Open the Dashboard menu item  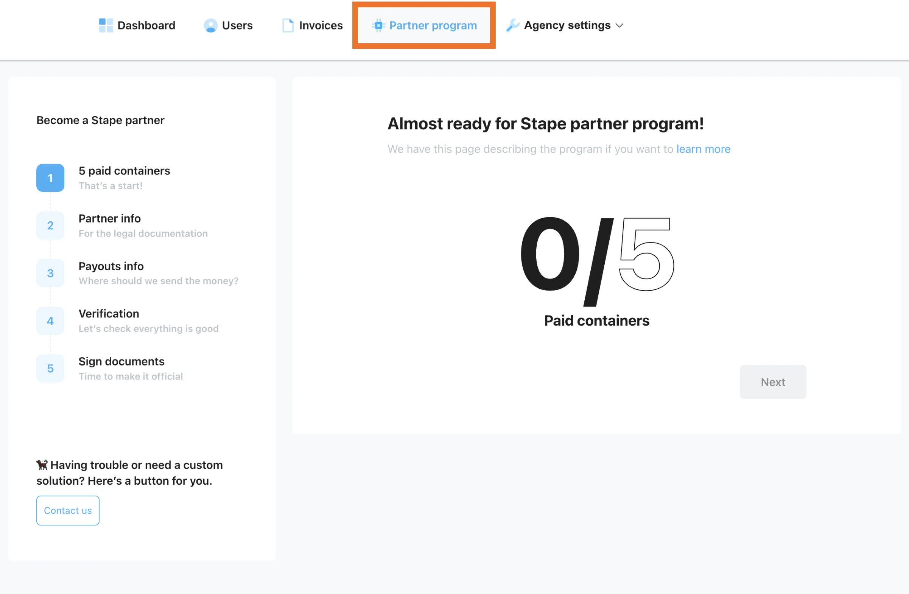click(137, 25)
